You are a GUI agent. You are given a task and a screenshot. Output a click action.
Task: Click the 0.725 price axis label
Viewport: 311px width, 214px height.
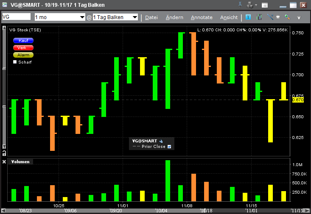[298, 54]
